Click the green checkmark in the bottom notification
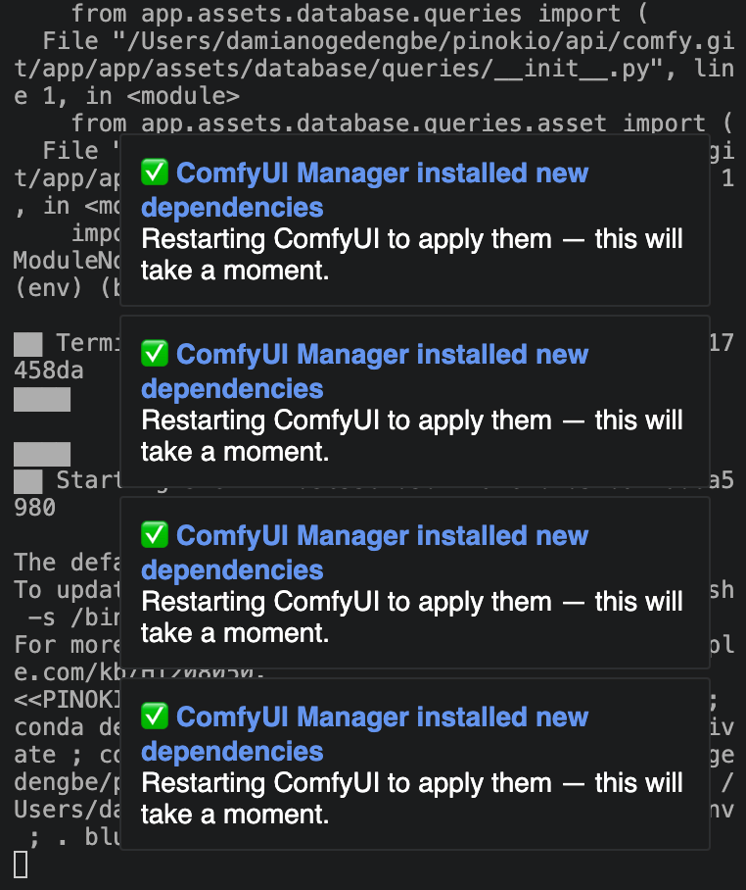The width and height of the screenshot is (746, 890). (x=155, y=716)
